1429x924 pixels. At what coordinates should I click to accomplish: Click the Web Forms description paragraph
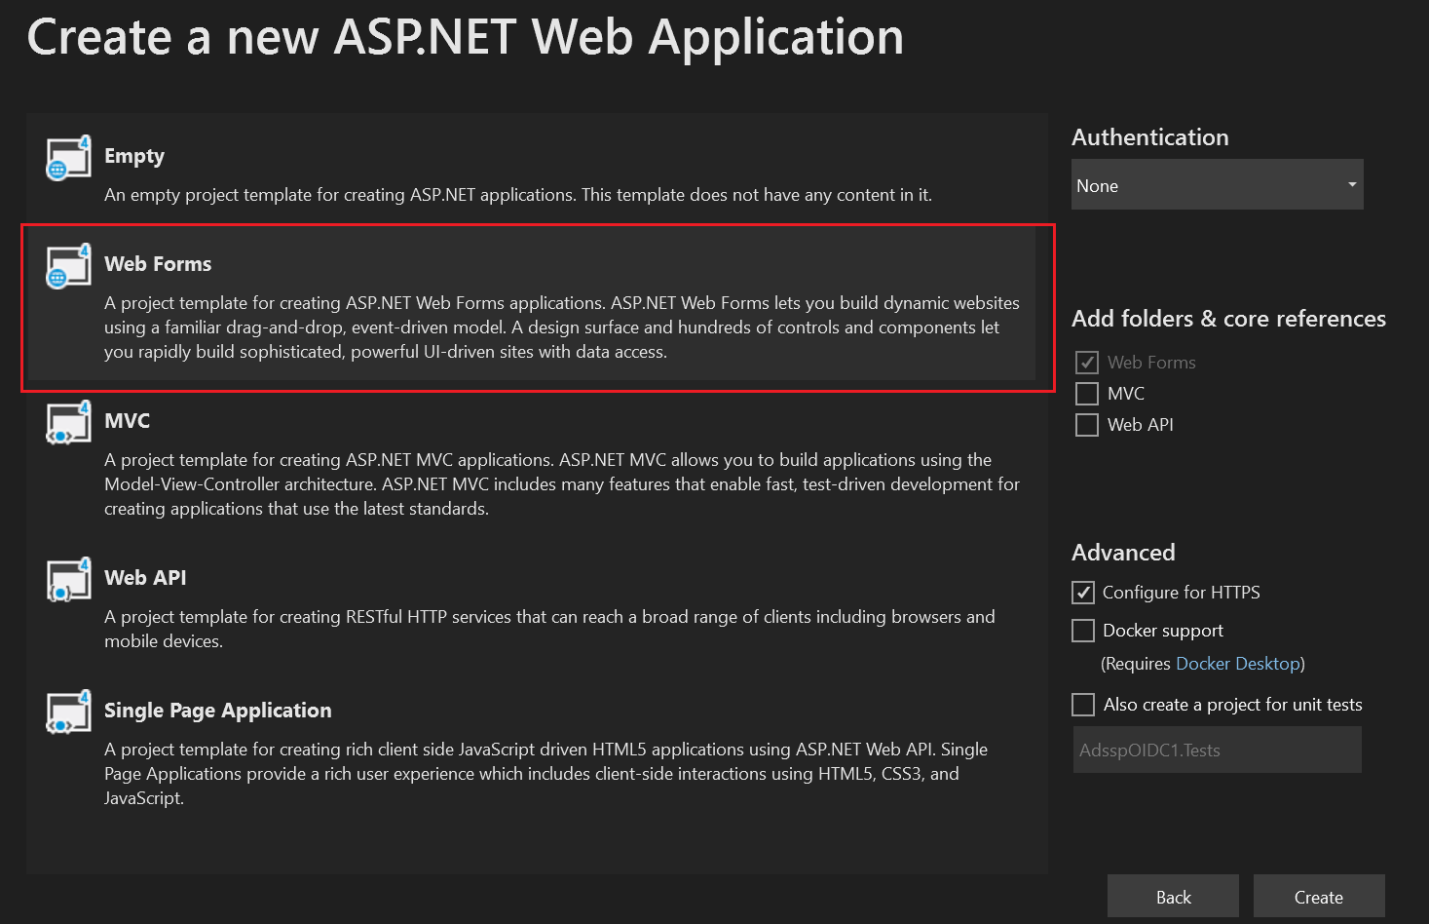click(562, 327)
